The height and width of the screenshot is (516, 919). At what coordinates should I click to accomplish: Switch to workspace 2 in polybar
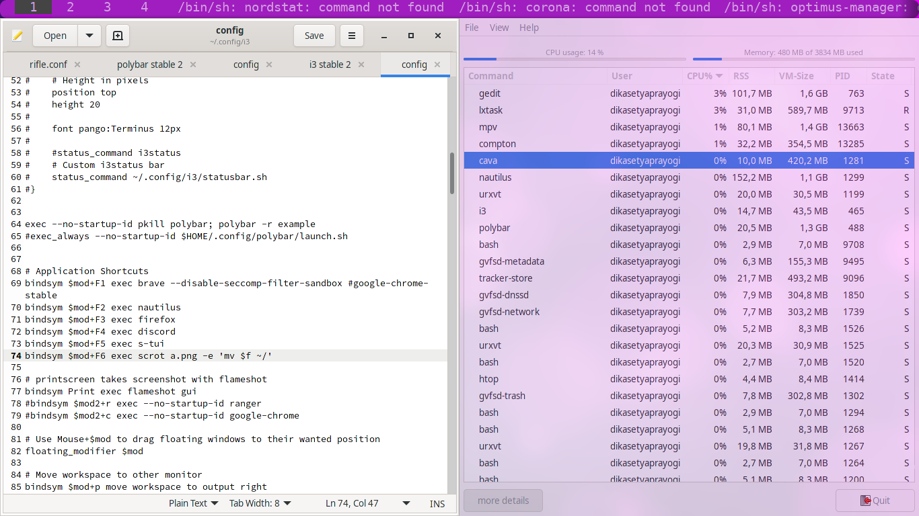[71, 8]
